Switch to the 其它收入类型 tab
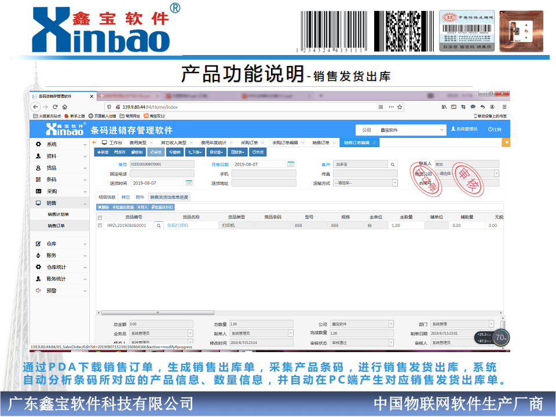The image size is (556, 417). click(174, 142)
